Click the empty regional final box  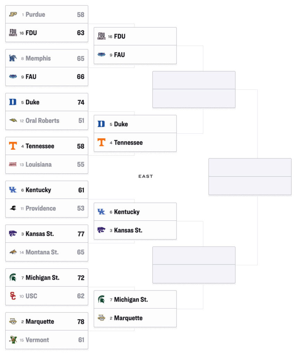tap(250, 176)
